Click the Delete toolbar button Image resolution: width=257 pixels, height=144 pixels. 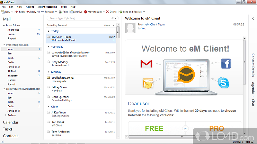click(111, 12)
